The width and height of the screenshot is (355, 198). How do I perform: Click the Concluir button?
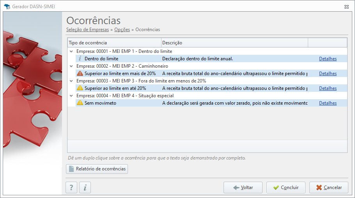[286, 187]
